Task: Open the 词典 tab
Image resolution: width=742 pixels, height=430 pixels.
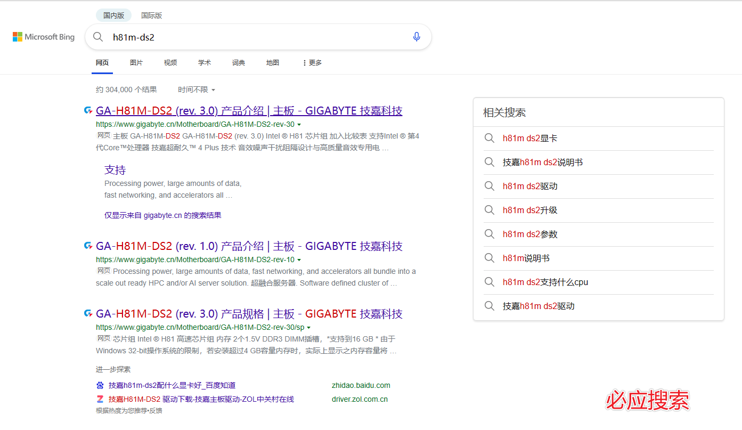Action: coord(239,63)
